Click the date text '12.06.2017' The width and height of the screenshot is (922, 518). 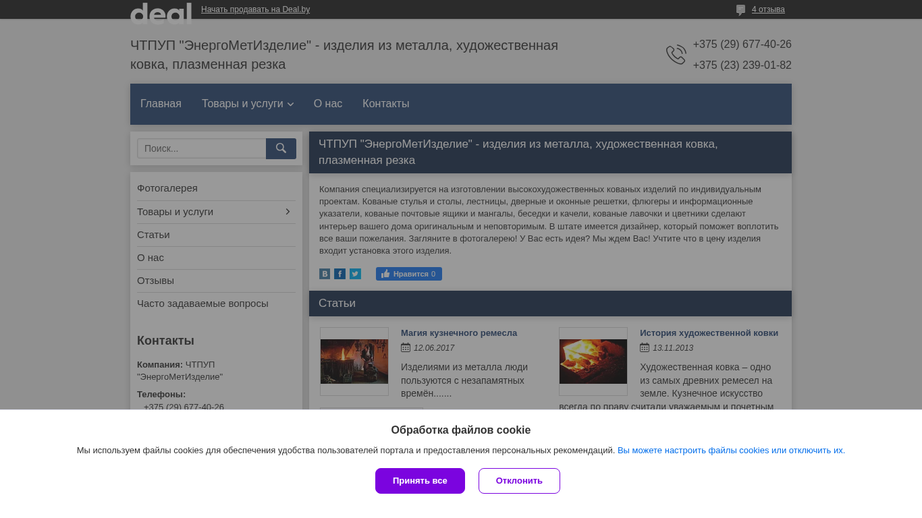pyautogui.click(x=434, y=348)
